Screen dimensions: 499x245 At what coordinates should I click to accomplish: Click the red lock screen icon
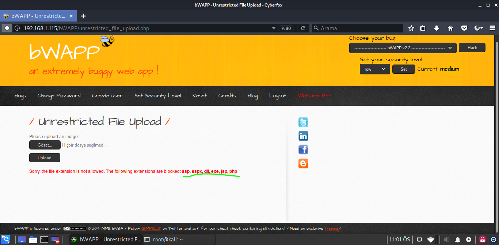[482, 240]
